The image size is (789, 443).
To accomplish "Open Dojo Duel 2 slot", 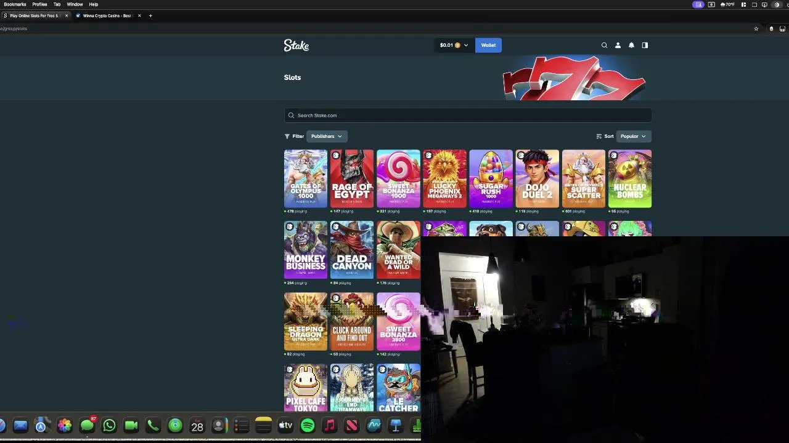I will pyautogui.click(x=537, y=178).
